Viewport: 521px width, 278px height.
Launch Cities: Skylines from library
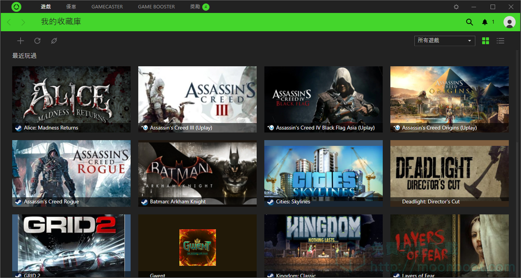click(x=323, y=173)
